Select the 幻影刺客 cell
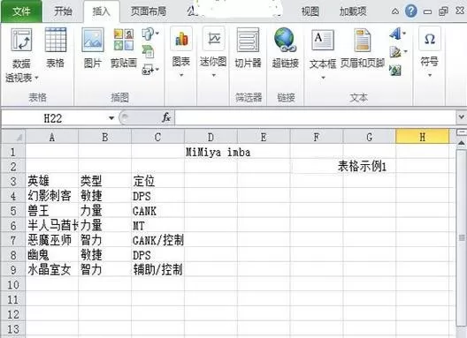Viewport: 467px width, 338px height. click(52, 196)
